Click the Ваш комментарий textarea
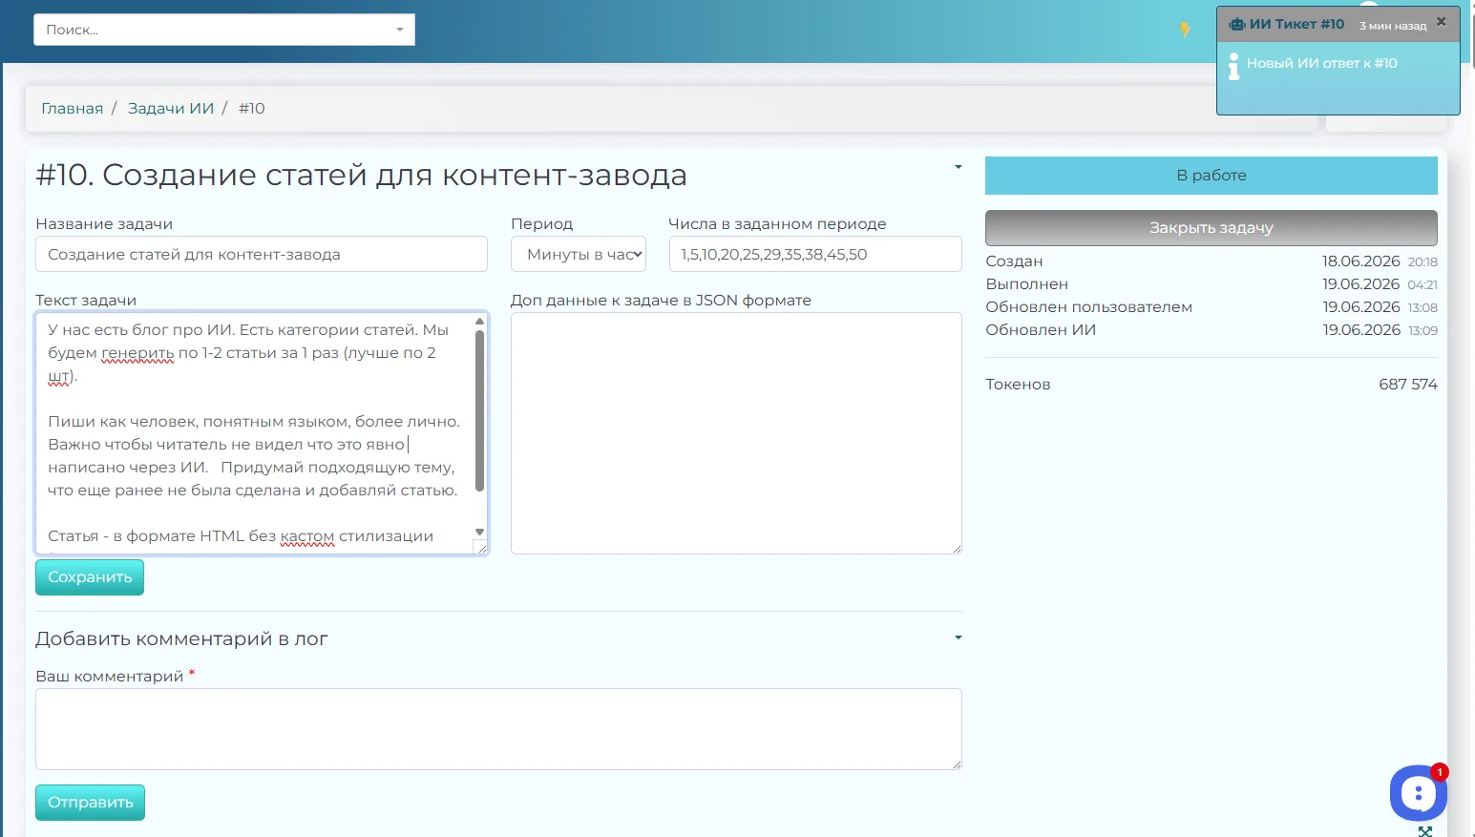Screen dimensions: 1475x837 (x=498, y=729)
